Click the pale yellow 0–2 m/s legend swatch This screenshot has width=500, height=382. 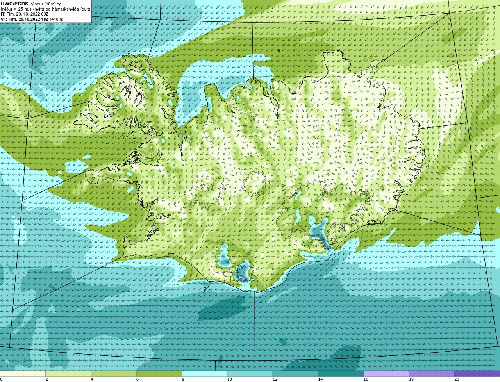click(23, 374)
